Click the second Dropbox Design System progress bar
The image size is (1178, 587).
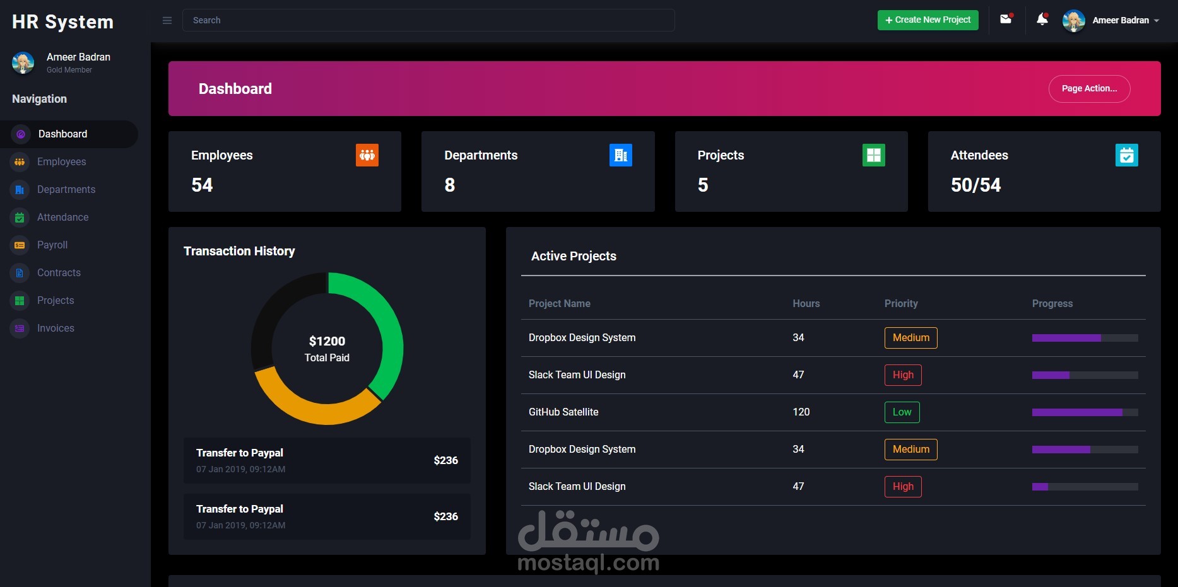point(1085,450)
